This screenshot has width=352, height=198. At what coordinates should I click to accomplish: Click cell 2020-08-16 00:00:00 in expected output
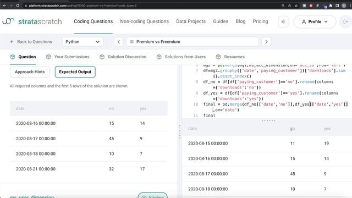pos(36,123)
